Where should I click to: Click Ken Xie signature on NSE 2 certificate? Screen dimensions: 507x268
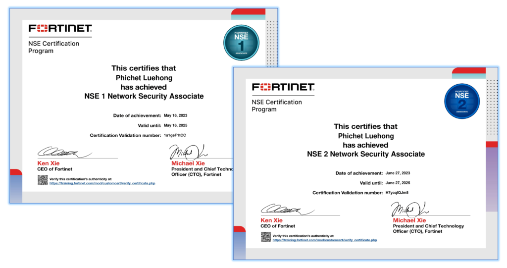(288, 210)
